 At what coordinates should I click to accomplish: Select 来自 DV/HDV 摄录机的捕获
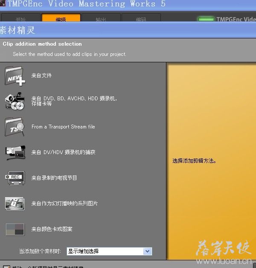pos(63,152)
